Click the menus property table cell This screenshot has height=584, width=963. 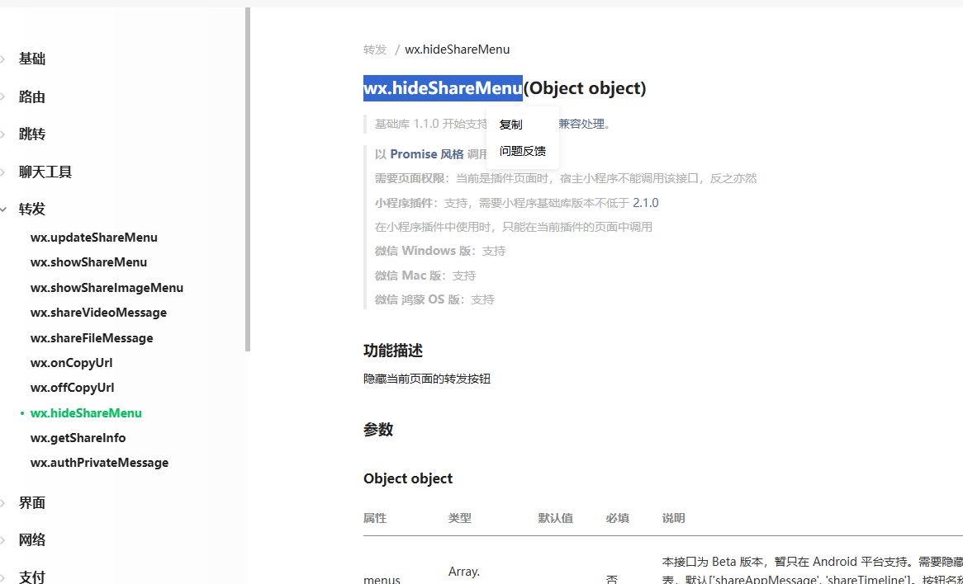[x=382, y=578]
